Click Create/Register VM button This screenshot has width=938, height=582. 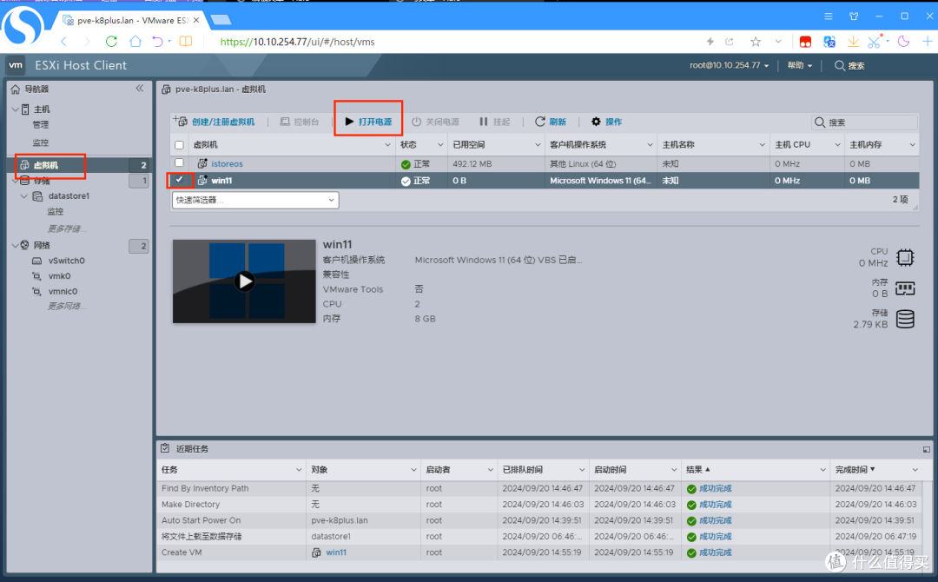click(x=215, y=122)
